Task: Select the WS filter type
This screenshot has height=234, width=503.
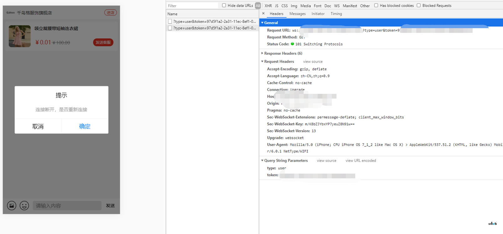Action: (336, 6)
